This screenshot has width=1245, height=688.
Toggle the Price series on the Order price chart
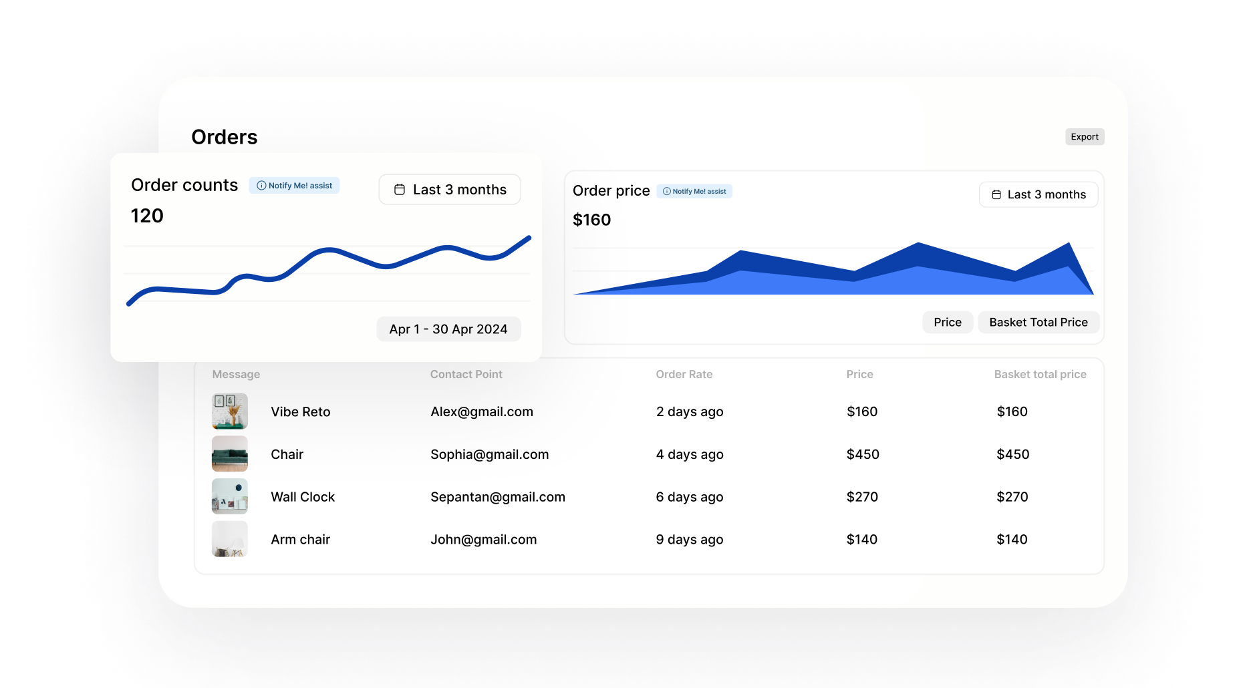[947, 322]
